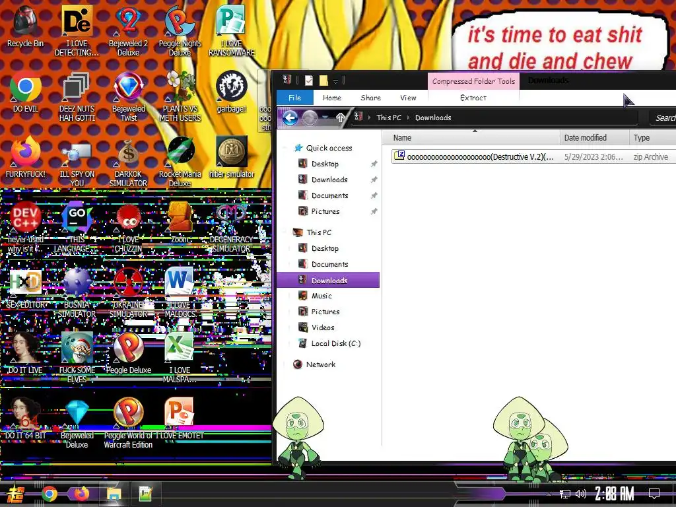The image size is (676, 507).
Task: Open the Excel icon on the desktop
Action: tap(180, 358)
